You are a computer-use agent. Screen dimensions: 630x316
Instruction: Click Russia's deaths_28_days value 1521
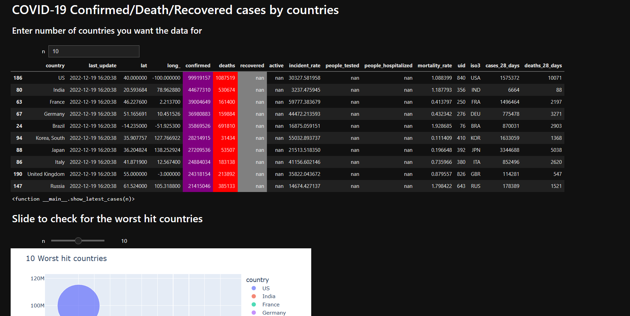[x=556, y=186]
